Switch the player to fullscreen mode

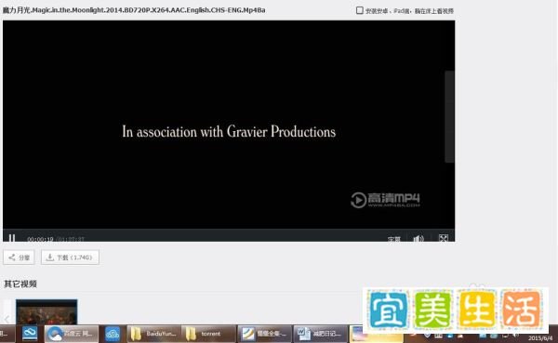pyautogui.click(x=443, y=238)
